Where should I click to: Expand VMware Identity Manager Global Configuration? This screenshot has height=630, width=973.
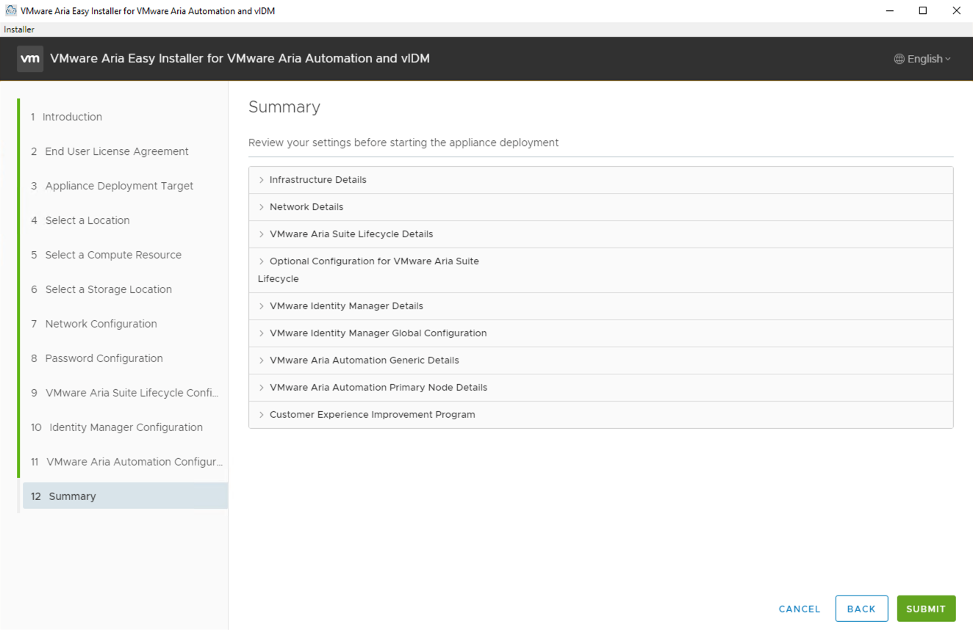(601, 333)
